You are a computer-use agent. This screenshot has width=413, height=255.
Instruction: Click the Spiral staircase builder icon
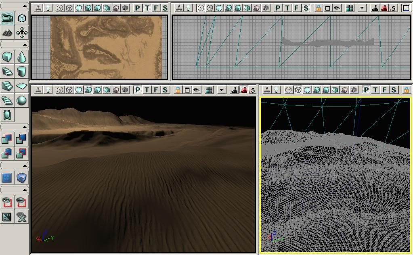[7, 100]
